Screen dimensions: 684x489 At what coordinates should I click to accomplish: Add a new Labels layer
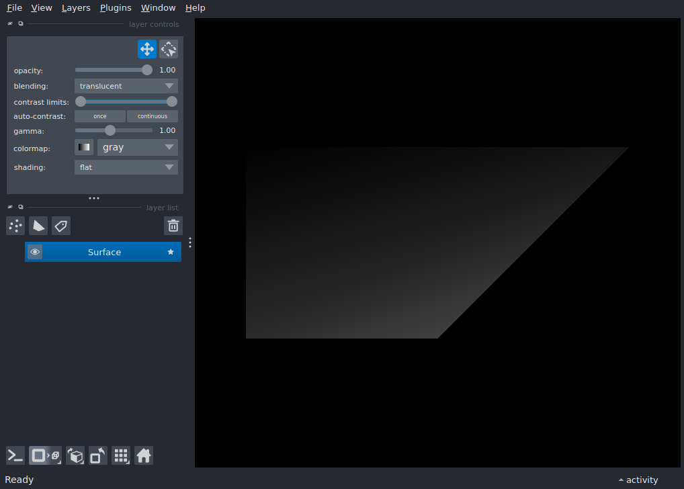[60, 226]
